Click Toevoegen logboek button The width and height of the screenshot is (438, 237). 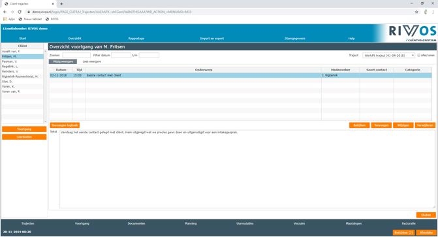(x=65, y=125)
